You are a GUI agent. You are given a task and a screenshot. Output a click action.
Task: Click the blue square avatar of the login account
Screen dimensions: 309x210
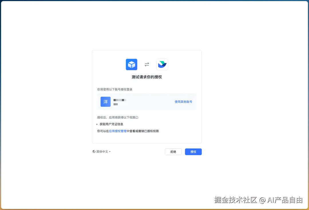click(x=105, y=102)
